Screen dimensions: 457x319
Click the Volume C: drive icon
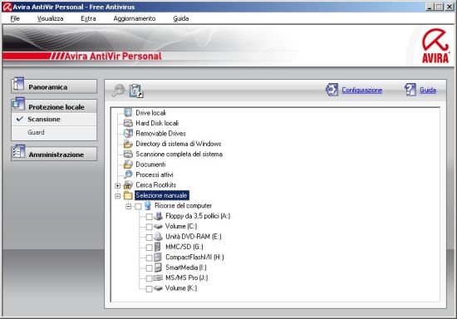coord(158,226)
